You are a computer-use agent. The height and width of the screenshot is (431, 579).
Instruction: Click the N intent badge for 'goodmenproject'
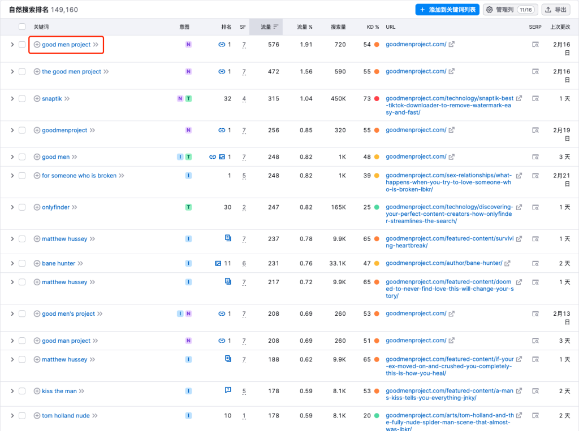tap(188, 130)
